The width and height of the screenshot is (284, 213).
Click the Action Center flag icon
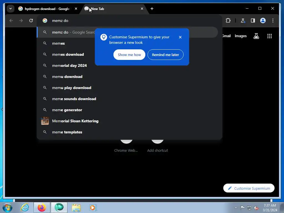(x=242, y=208)
